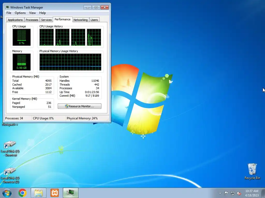The image size is (265, 198).
Task: Click status bar Processes: 34
Action: pos(14,118)
